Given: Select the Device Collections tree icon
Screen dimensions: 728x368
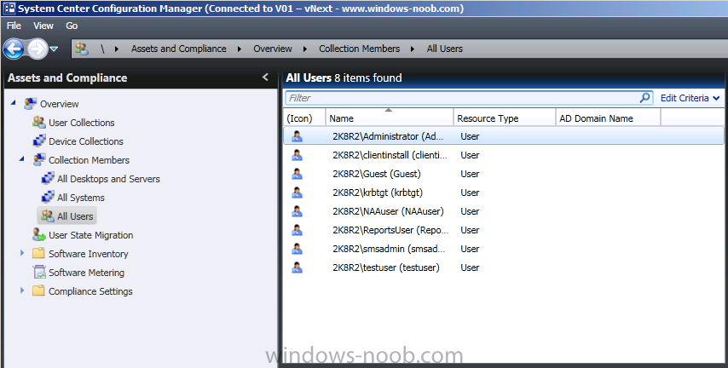Looking at the screenshot, I should tap(39, 141).
